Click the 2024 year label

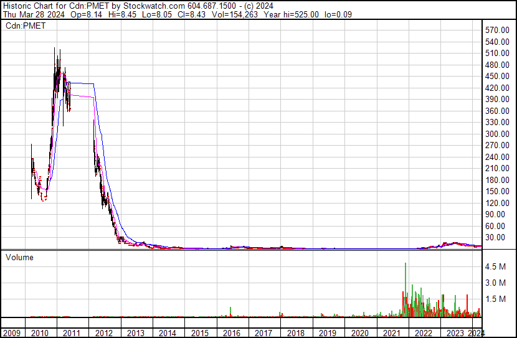[476, 332]
